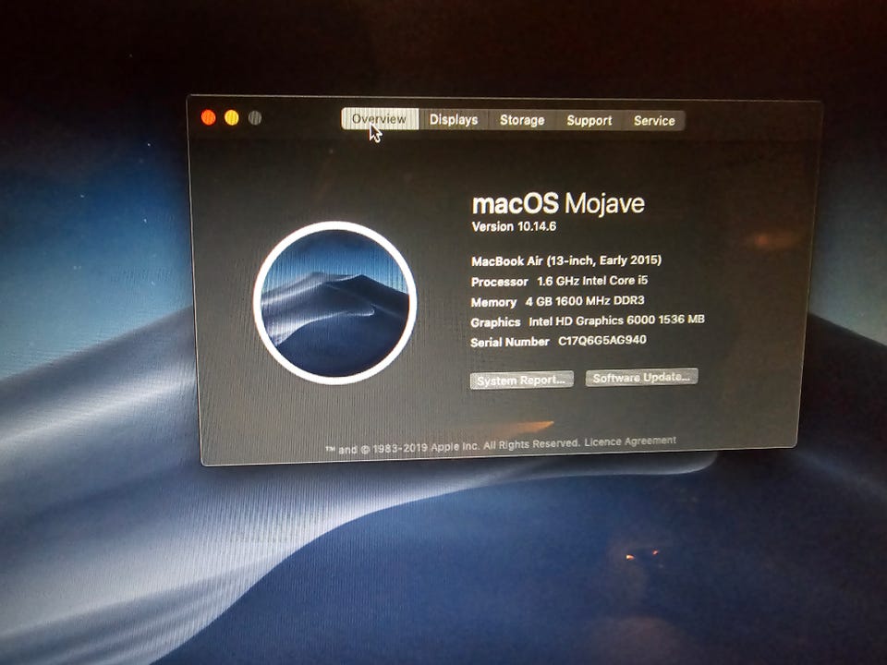Screen dimensions: 887x665
Task: Switch to the Overview tab
Action: [x=380, y=119]
